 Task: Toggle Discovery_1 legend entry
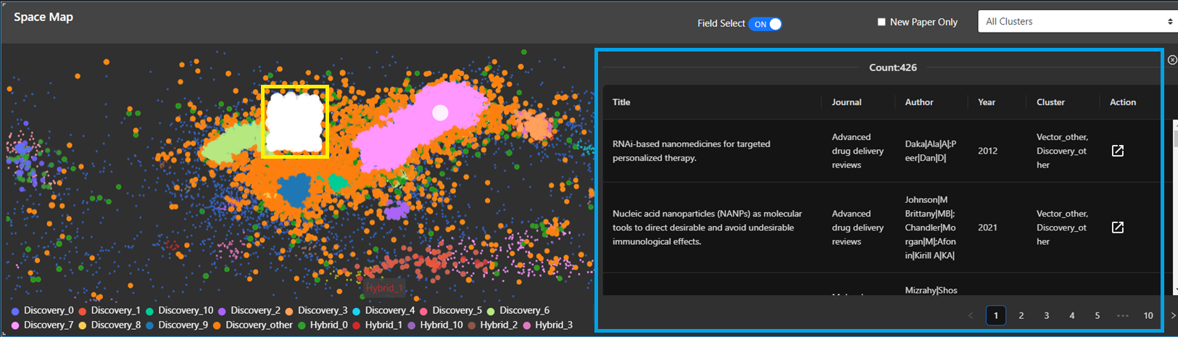pyautogui.click(x=109, y=310)
